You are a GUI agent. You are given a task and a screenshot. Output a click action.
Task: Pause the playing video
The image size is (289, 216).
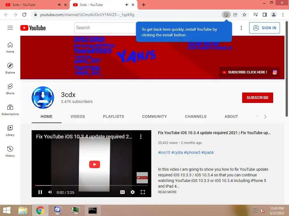pos(40,192)
